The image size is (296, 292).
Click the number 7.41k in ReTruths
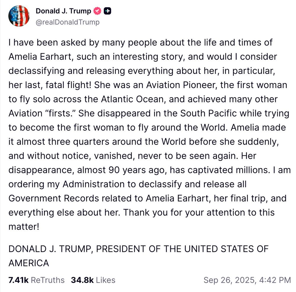(18, 280)
